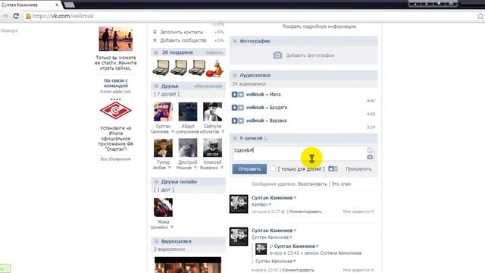Click the first briefcase gift image
The image size is (485, 273).
pyautogui.click(x=161, y=67)
